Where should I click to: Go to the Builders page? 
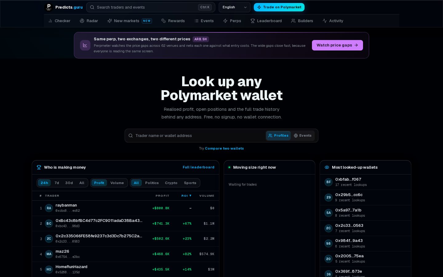302,21
